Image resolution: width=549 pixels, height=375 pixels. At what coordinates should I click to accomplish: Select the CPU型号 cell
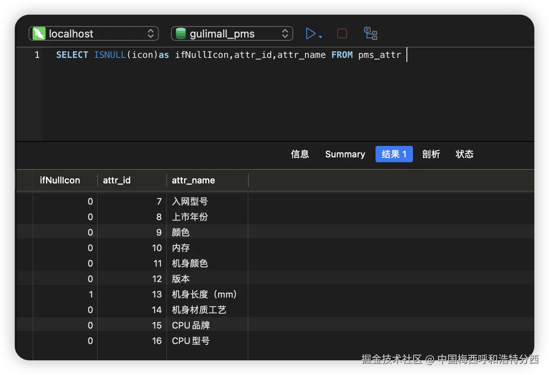[207, 341]
